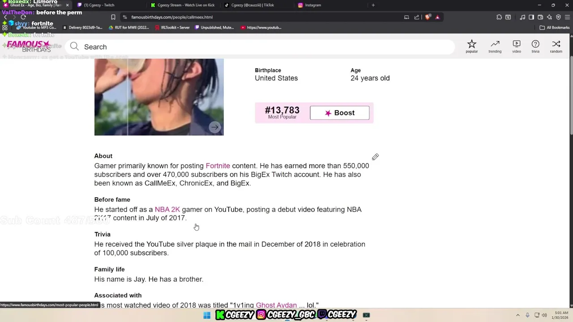Open the Brave playlist music note icon
Screen dimensions: 573x322
(x=522, y=17)
